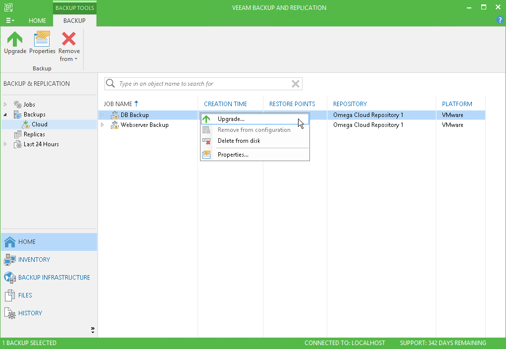Click the Replicas node icon
The image size is (506, 349).
(17, 134)
